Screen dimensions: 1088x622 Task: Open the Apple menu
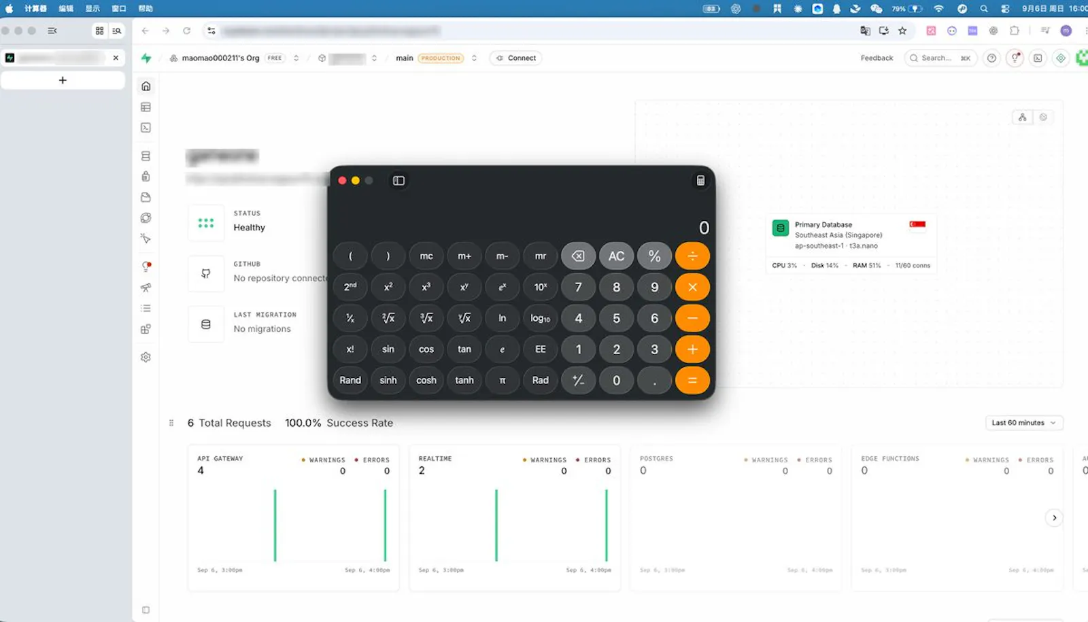point(9,8)
